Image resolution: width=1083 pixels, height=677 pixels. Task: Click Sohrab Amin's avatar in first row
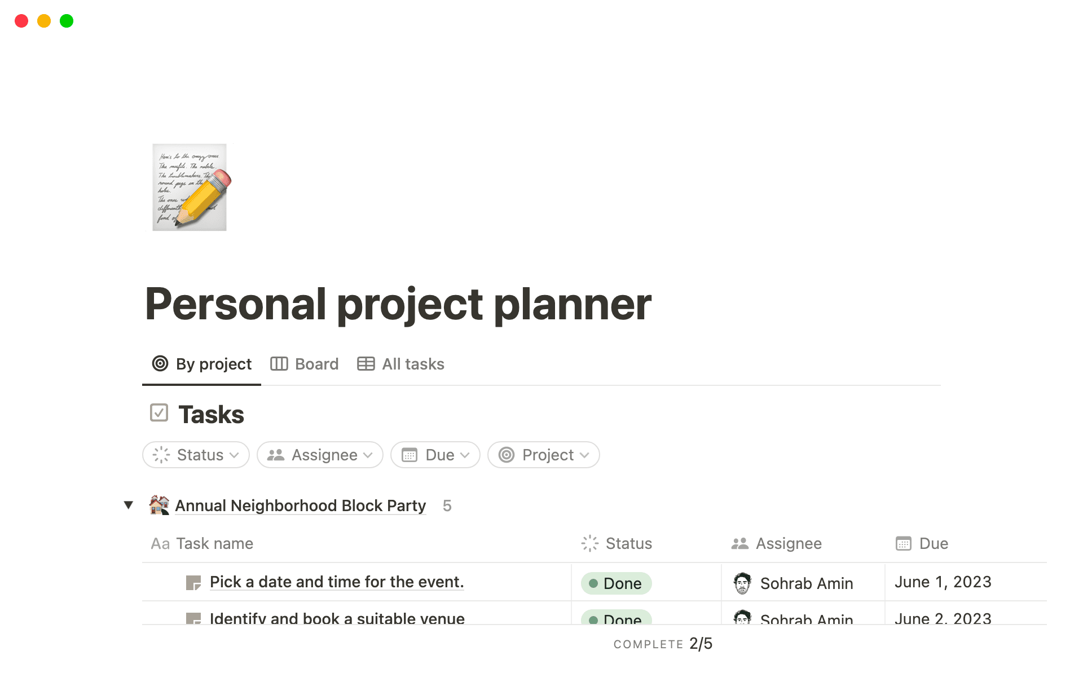[x=742, y=583]
